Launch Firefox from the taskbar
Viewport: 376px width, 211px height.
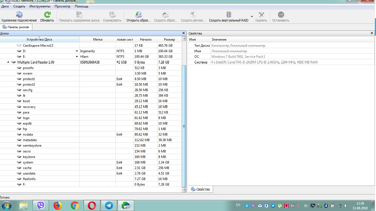pos(58,205)
